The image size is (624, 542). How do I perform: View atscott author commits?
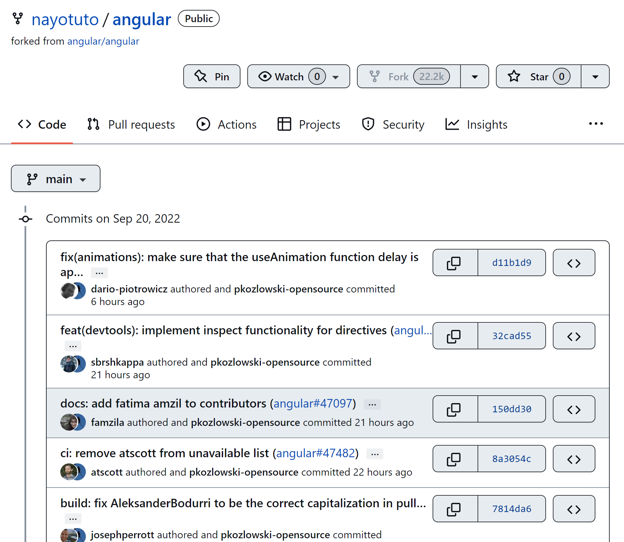(x=107, y=472)
